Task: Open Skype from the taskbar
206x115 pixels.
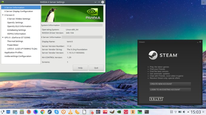Action: [x=56, y=112]
